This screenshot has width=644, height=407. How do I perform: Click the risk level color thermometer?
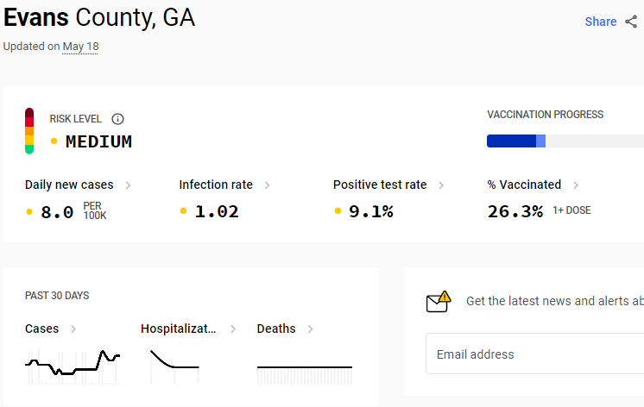pyautogui.click(x=29, y=131)
